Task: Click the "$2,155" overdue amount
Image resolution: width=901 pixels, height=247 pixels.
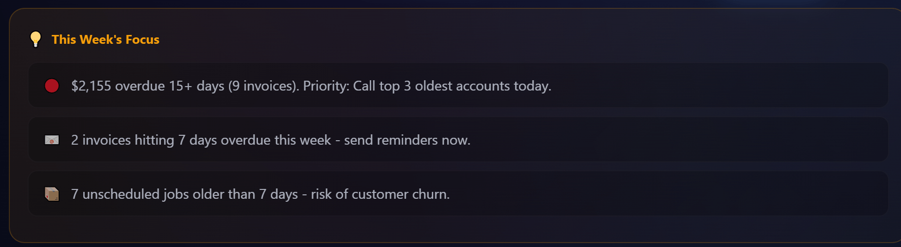Action: tap(91, 86)
